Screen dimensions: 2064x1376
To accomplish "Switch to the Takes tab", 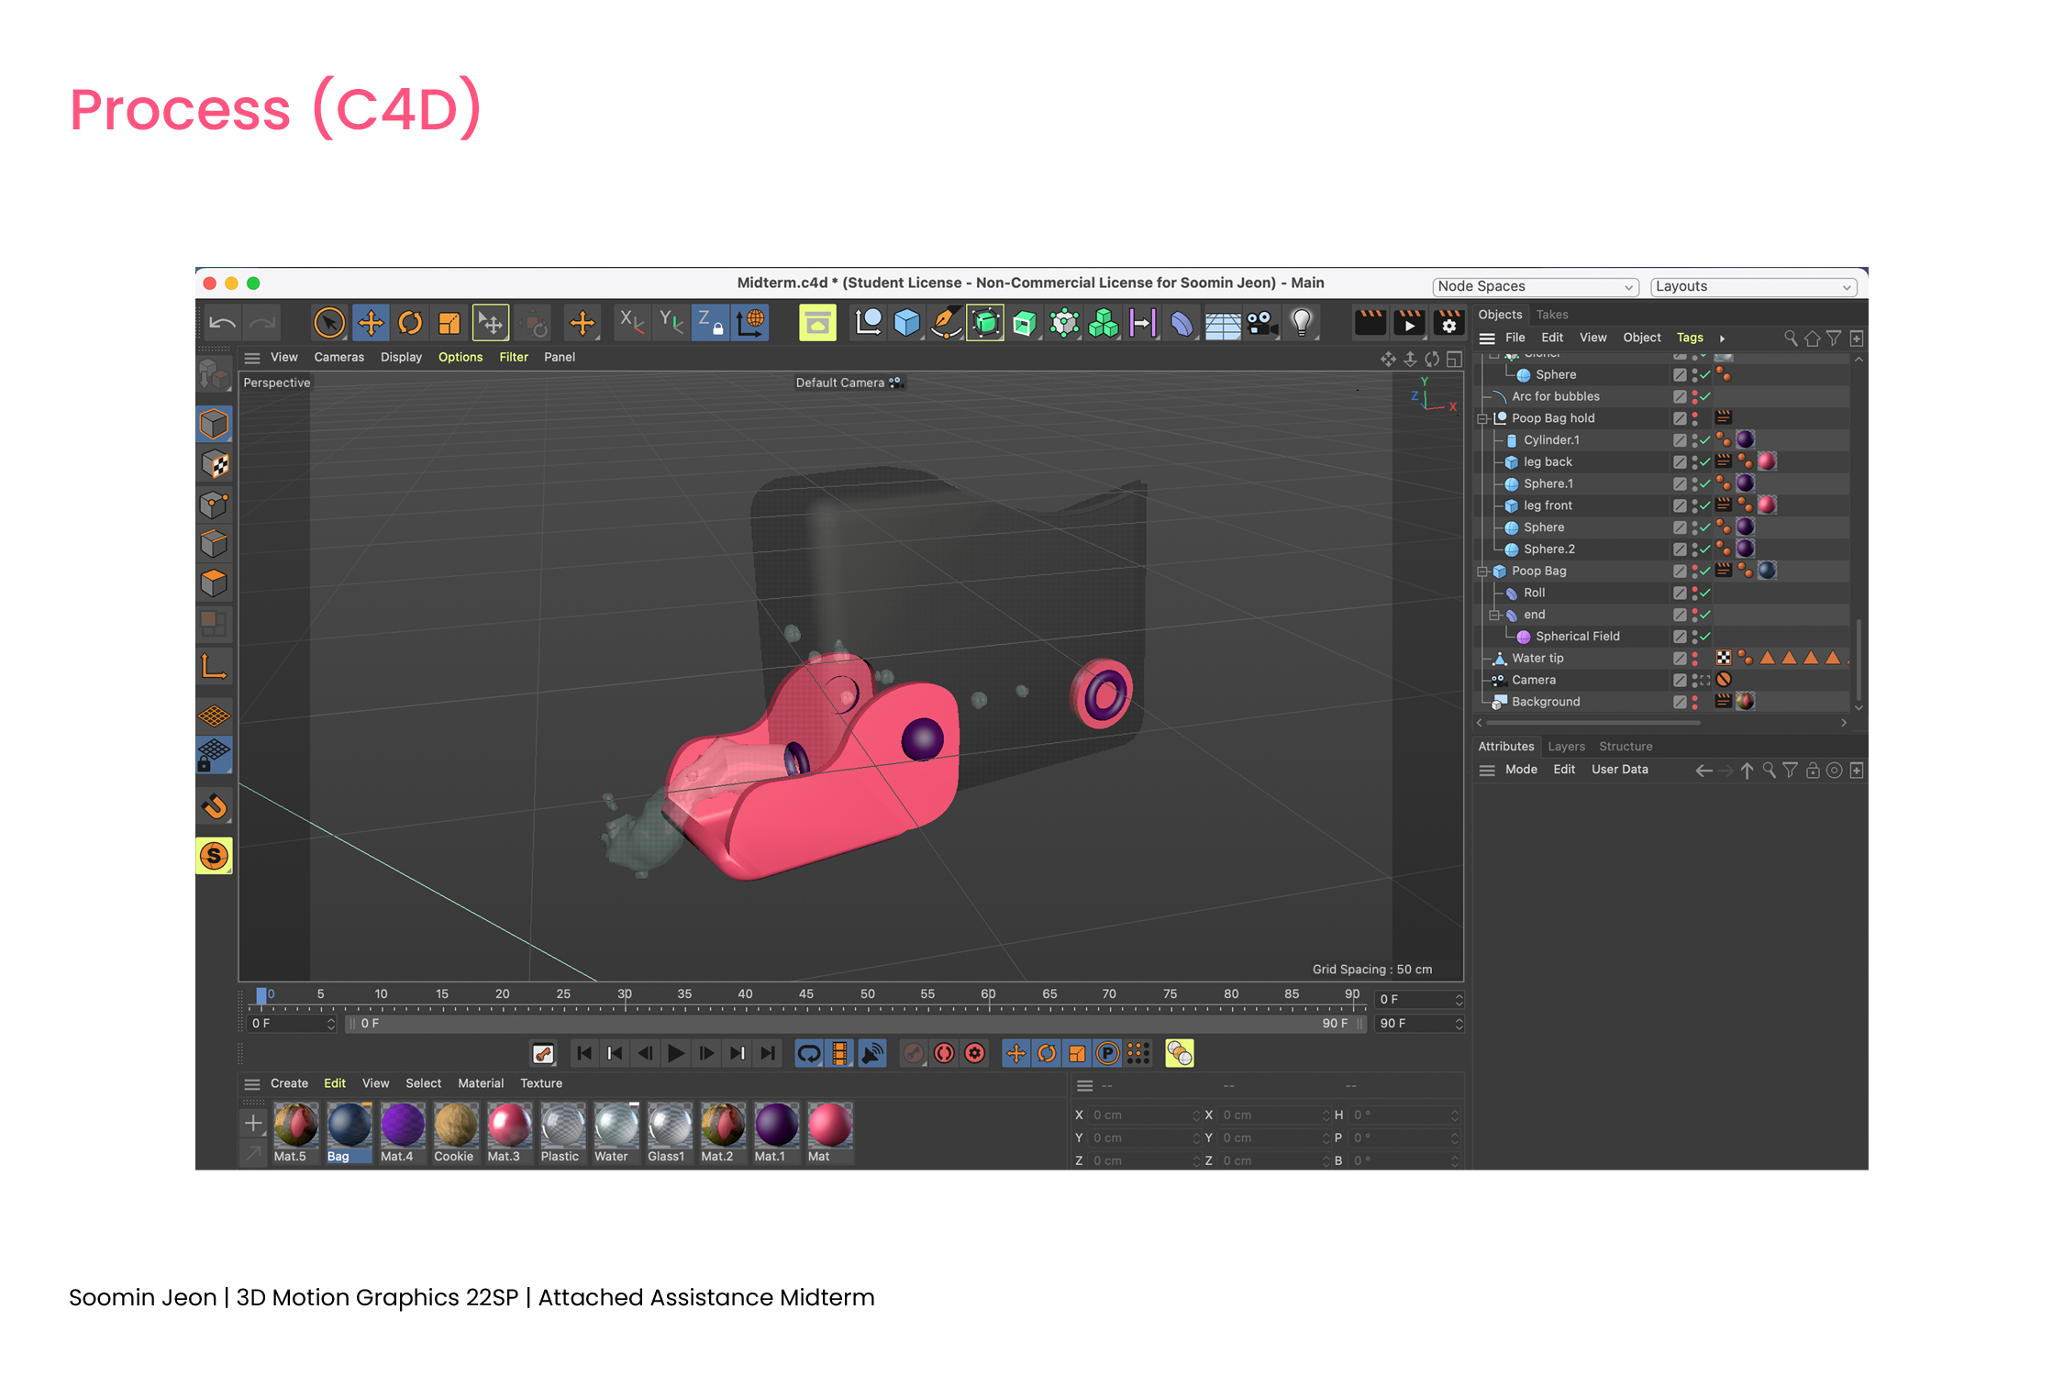I will 1552,315.
